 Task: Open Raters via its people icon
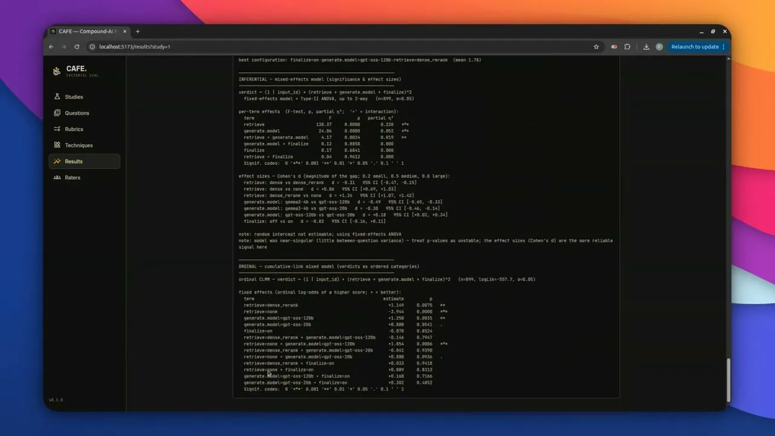[x=57, y=177]
